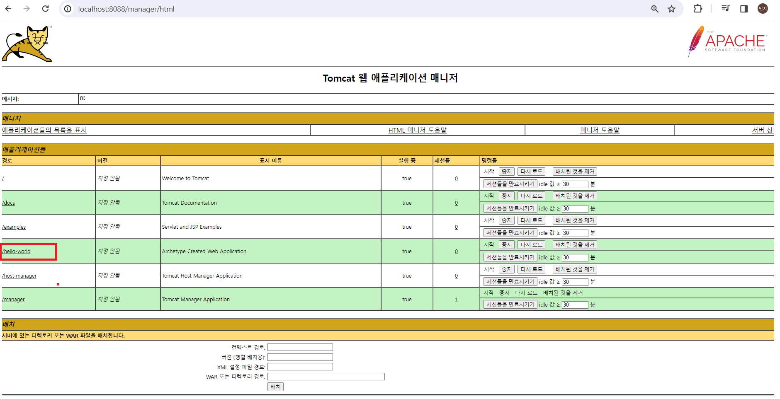780x399 pixels.
Task: Expire sessions for /manager
Action: pos(510,305)
